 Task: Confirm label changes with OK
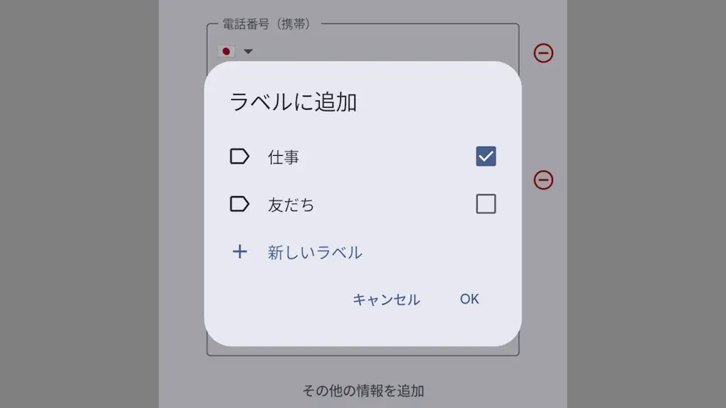pos(469,299)
